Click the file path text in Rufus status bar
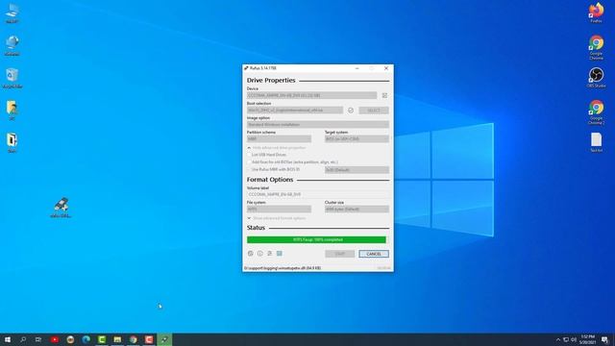This screenshot has width=615, height=346. (283, 268)
